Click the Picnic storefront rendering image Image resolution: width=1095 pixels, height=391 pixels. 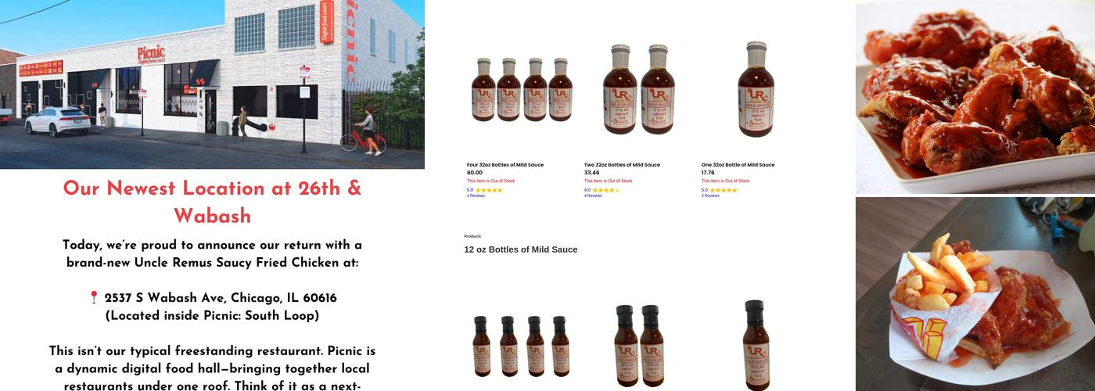click(212, 84)
